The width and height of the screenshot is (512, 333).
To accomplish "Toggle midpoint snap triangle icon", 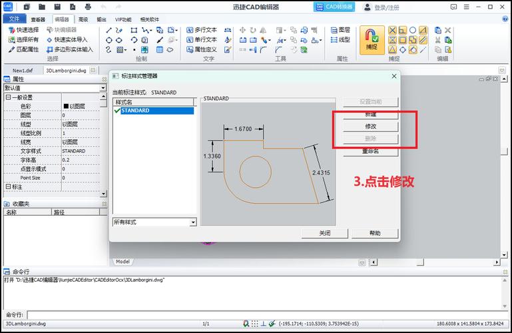I will 393,50.
